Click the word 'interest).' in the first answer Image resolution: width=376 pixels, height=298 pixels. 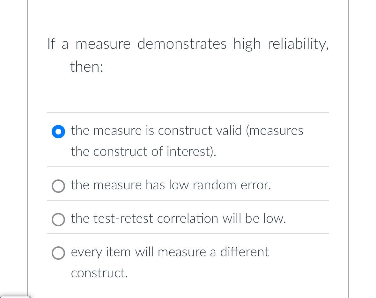tap(191, 151)
